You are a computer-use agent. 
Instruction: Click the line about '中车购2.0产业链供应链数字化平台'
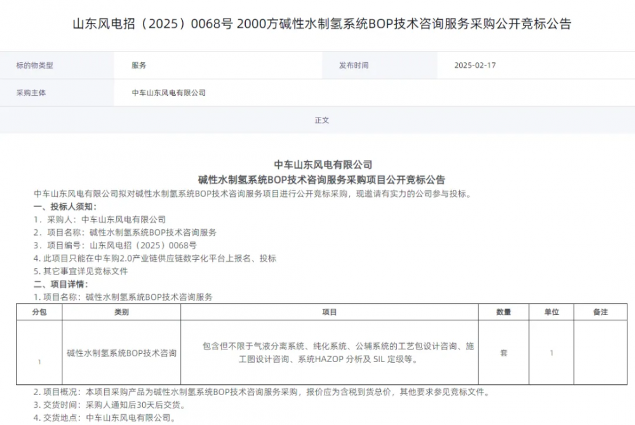pyautogui.click(x=155, y=259)
